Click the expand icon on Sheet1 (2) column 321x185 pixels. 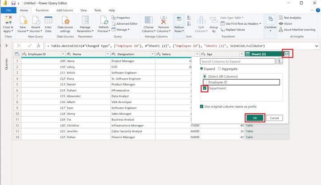click(x=287, y=54)
